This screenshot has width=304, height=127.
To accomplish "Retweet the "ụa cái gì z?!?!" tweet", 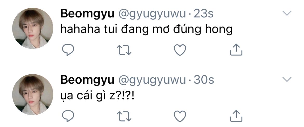I will [x=124, y=116].
